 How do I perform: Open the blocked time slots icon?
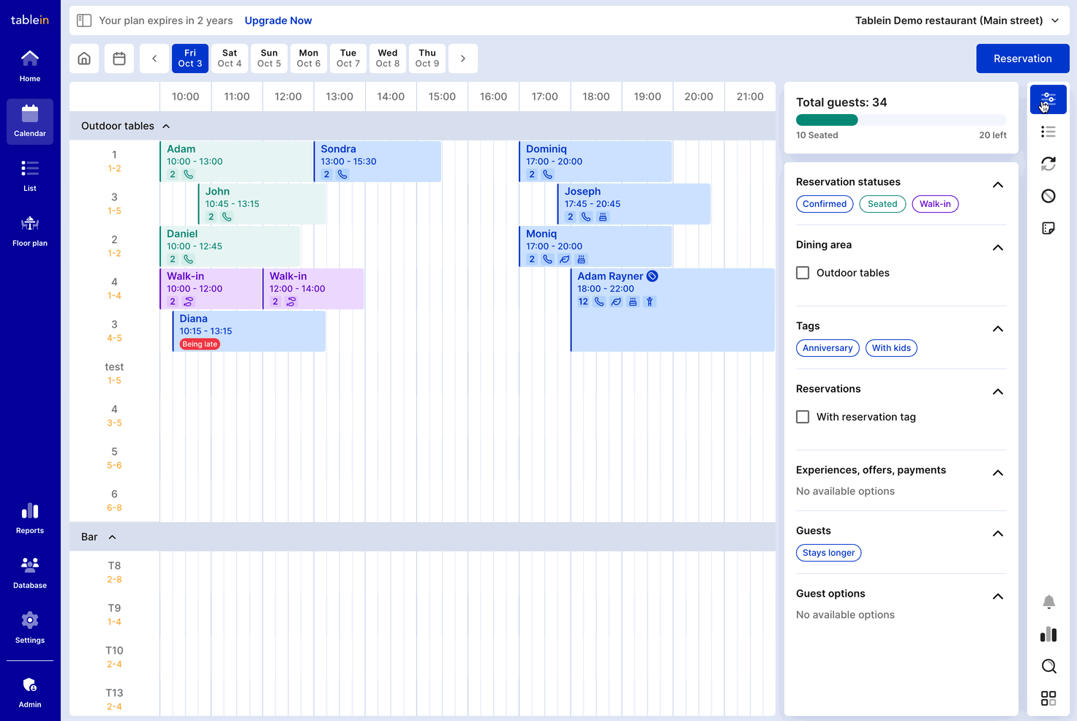pos(1048,196)
